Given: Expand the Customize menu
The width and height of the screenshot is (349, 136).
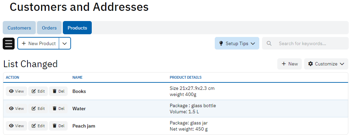Looking at the screenshot, I should [x=326, y=64].
